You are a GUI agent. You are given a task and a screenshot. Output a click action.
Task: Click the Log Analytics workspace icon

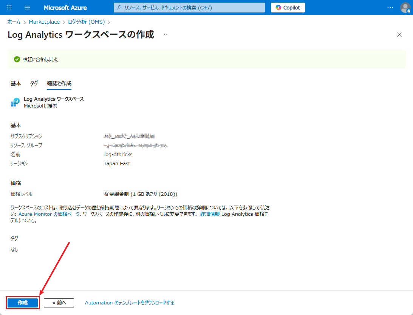[x=15, y=102]
